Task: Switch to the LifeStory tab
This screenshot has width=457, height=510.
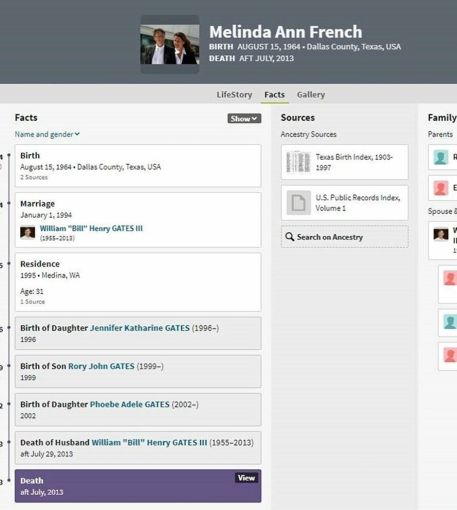Action: click(x=234, y=94)
